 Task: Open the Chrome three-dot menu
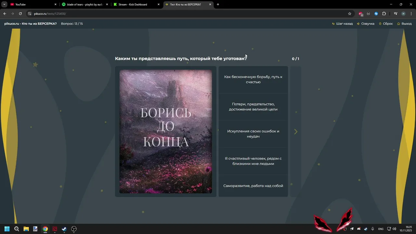411,14
